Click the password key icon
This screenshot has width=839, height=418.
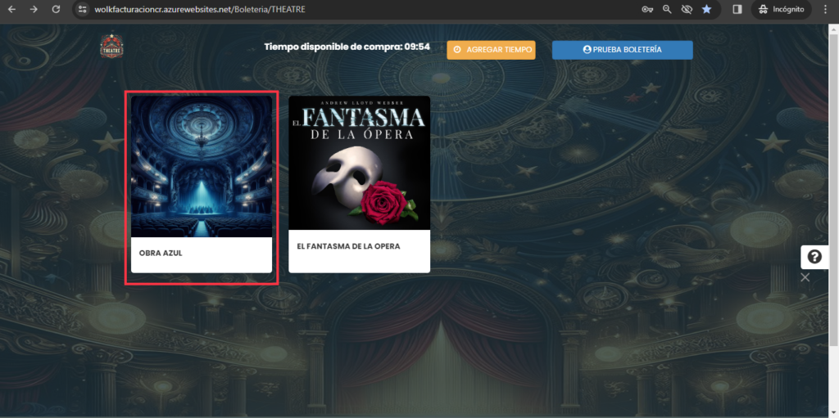tap(646, 9)
